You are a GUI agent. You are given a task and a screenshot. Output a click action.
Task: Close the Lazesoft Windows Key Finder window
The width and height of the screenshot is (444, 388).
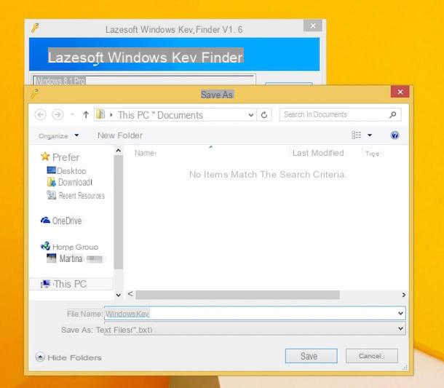312,25
